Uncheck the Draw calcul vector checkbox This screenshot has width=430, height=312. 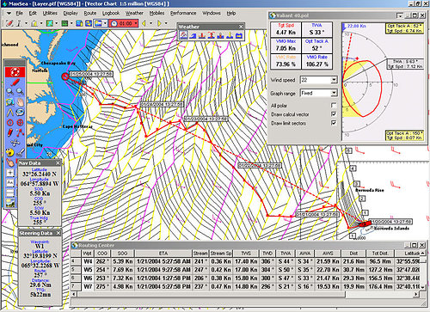coord(334,114)
